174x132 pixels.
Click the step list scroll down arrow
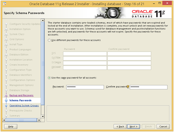(x=43, y=116)
